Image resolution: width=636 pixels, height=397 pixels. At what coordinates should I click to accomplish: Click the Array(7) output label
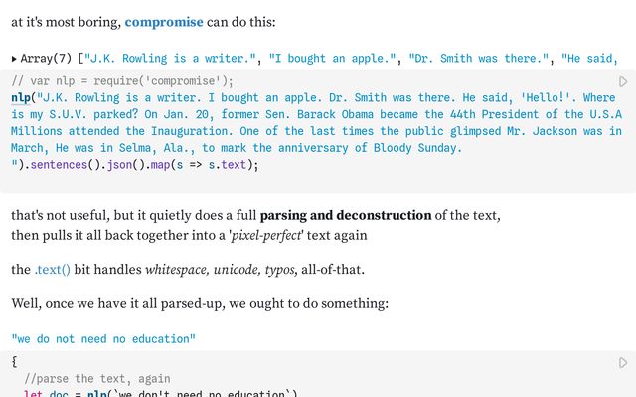tap(48, 58)
